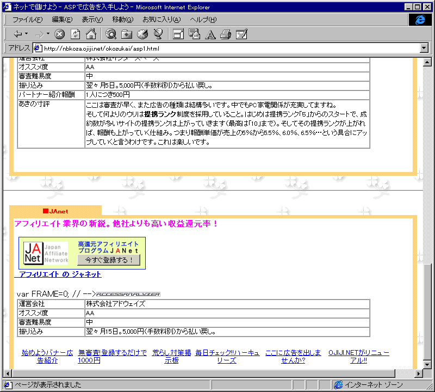Screen dimensions: 435x392
Task: Click the Forward arrow toolbar button
Action: (x=40, y=34)
